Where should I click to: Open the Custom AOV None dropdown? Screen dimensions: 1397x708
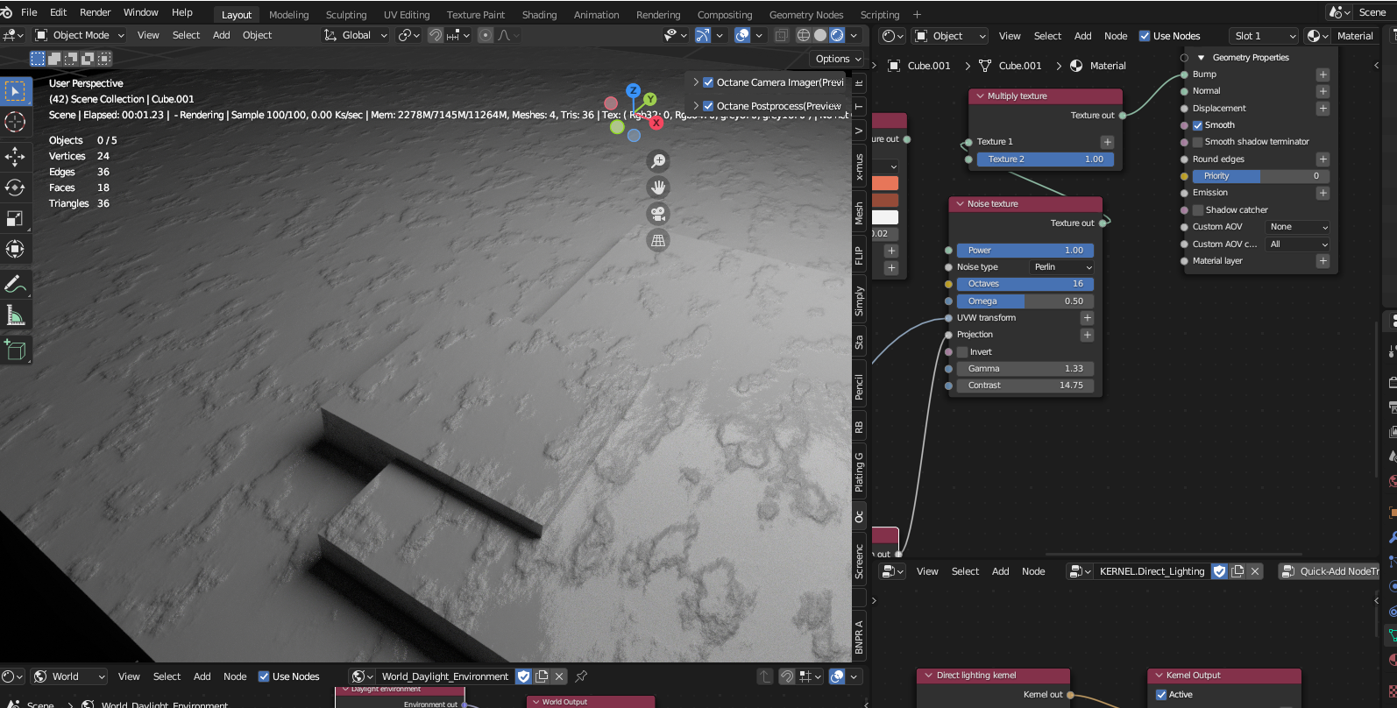pos(1298,227)
